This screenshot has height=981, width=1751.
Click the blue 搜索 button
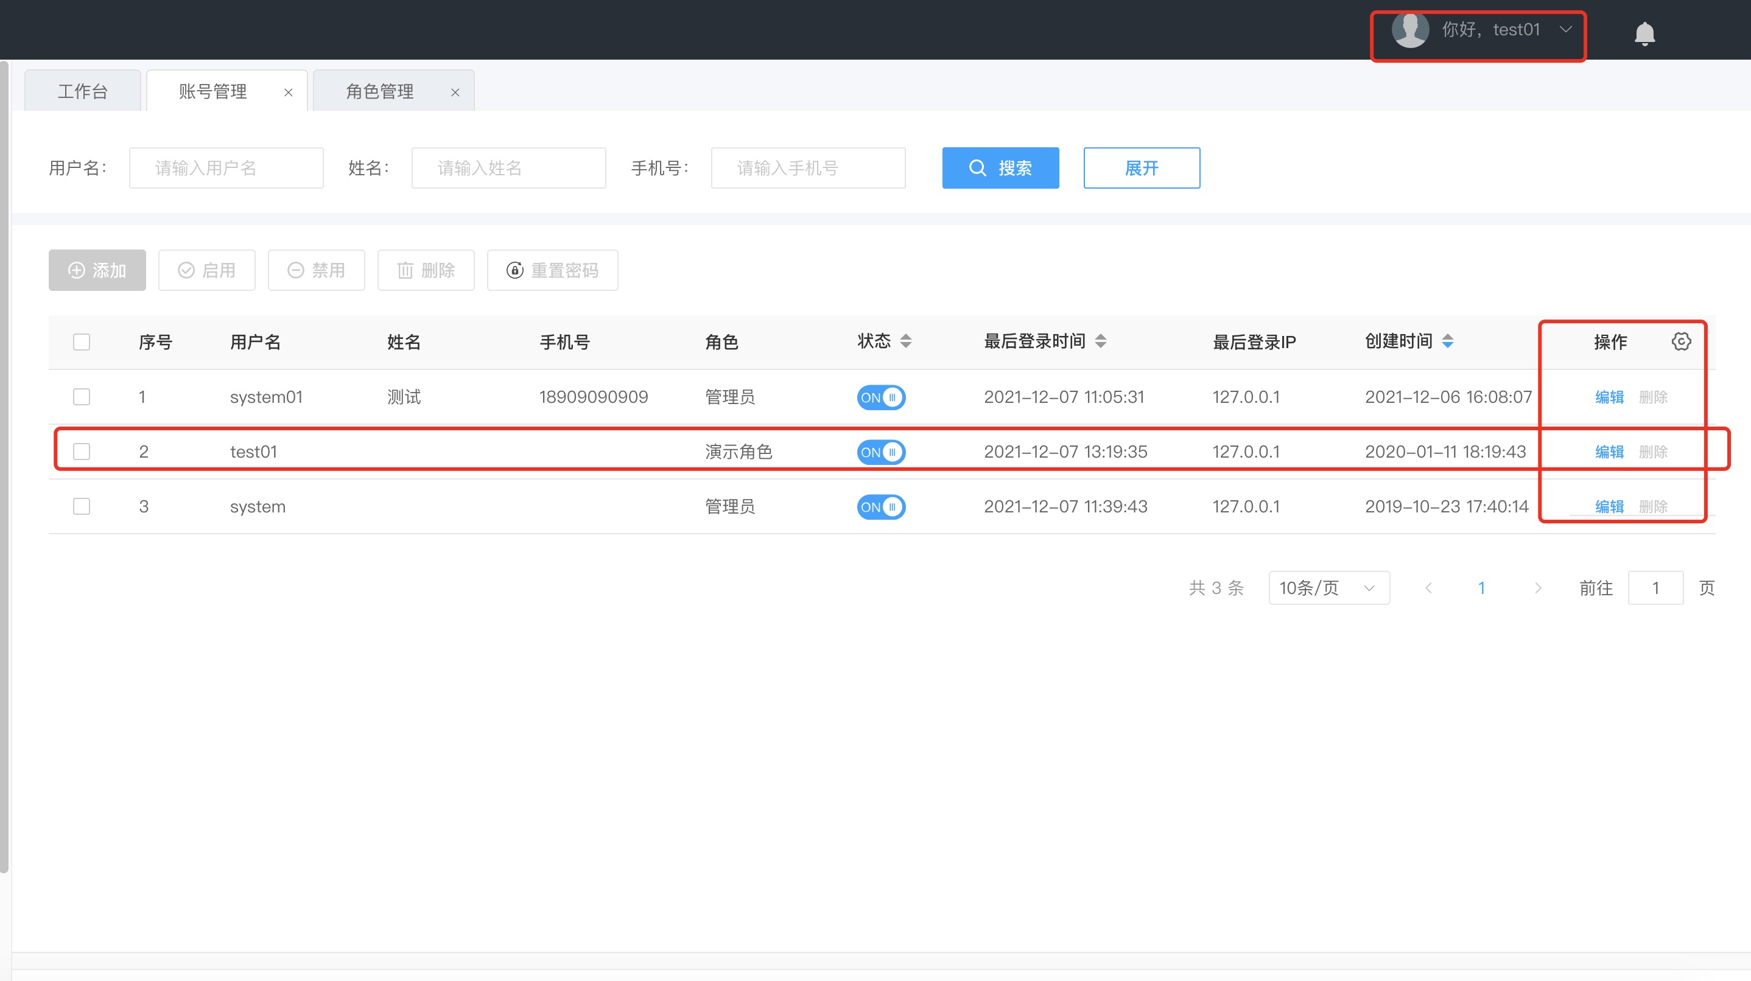coord(1000,168)
